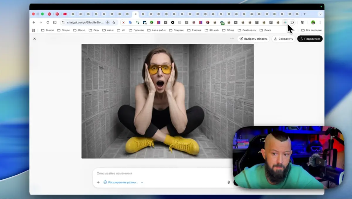Open the Extensions puzzle icon
352x199 pixels.
pyautogui.click(x=292, y=22)
